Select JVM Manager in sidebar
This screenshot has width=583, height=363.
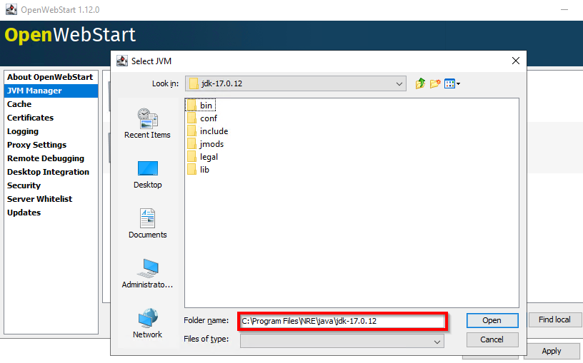point(51,91)
